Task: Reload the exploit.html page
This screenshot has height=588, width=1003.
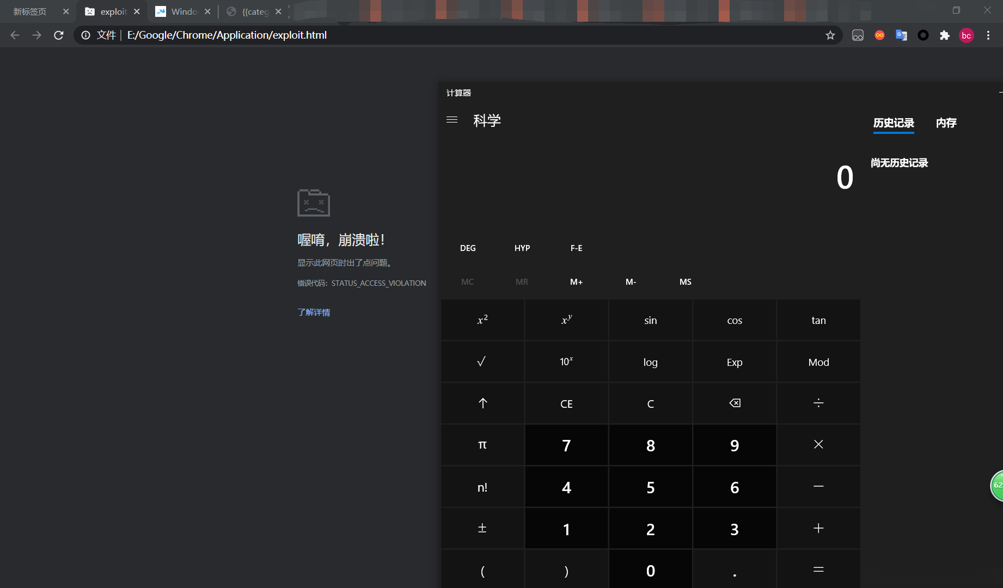Action: 59,35
